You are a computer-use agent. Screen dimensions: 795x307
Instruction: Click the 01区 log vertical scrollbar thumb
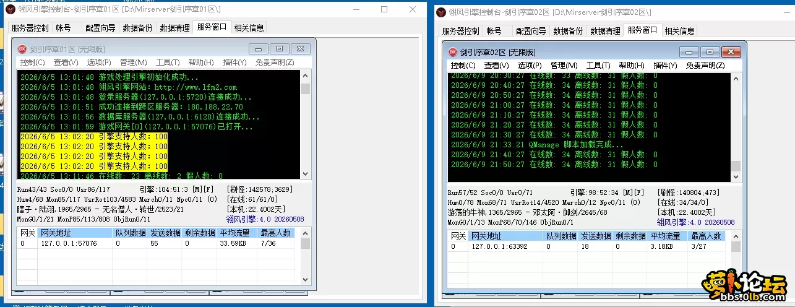click(305, 89)
